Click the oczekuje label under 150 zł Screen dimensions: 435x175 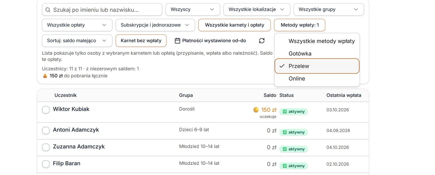pos(268,117)
